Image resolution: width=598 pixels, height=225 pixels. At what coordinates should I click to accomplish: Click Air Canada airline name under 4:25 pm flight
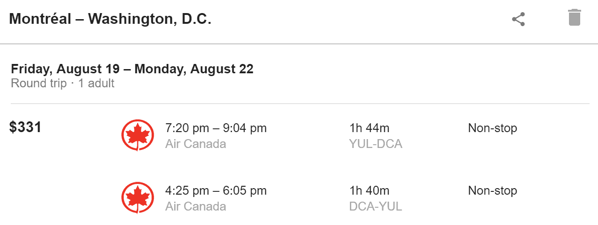coord(195,206)
